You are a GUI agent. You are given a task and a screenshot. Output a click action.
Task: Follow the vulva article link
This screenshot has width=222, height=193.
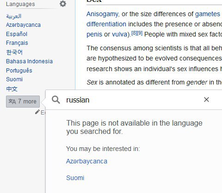click(x=119, y=34)
